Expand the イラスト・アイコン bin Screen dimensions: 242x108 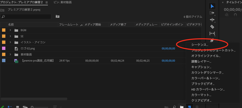[10, 42]
